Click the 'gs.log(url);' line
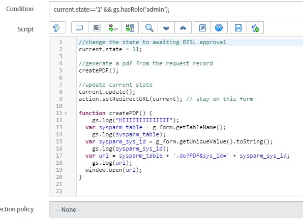The image size is (303, 222). pyautogui.click(x=112, y=163)
